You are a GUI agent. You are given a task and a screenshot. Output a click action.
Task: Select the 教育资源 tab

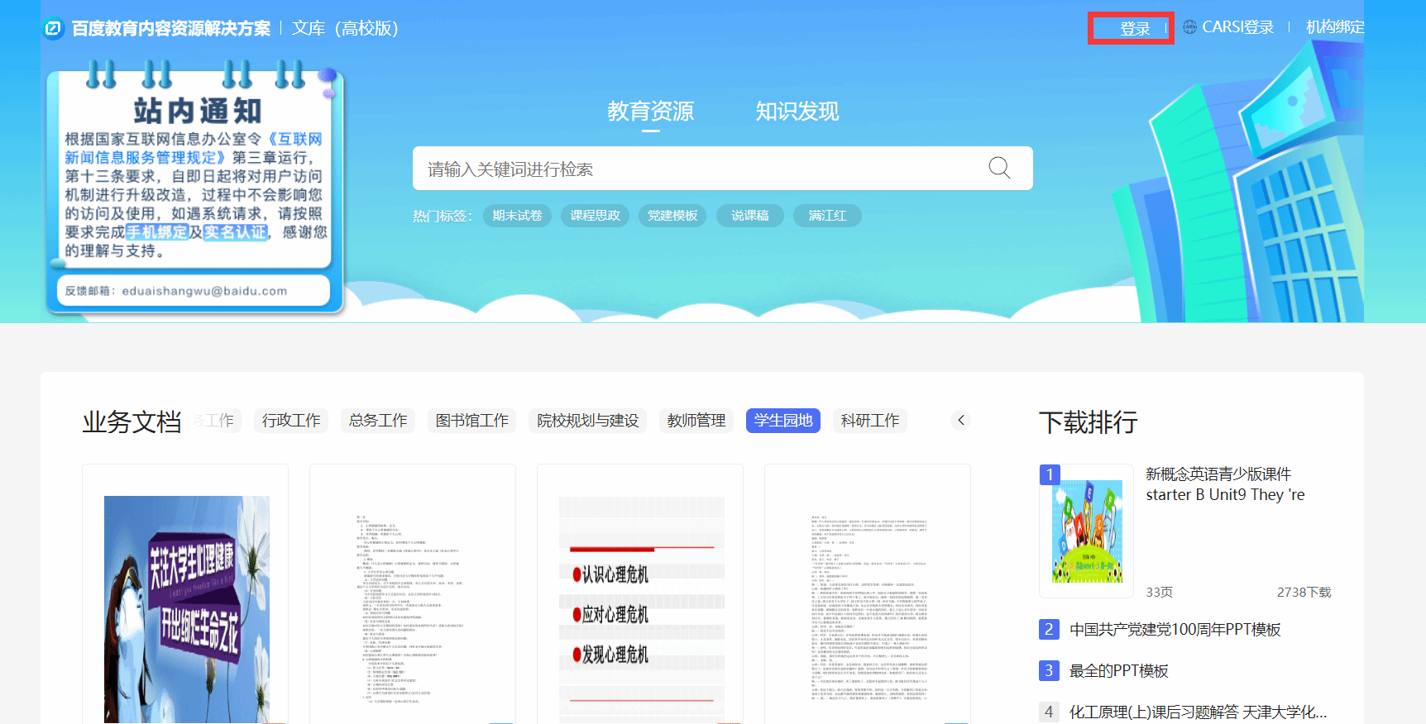point(650,112)
